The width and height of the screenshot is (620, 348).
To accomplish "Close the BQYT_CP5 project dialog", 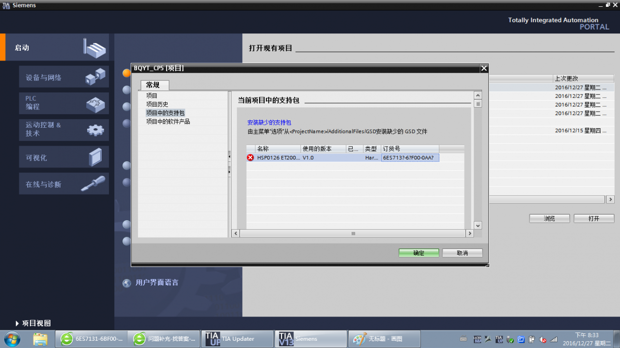I will (483, 68).
